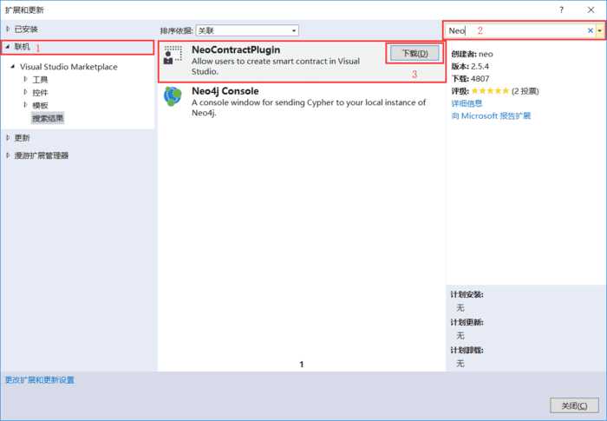Viewport: 607px width, 421px height.
Task: Open the 排序依据 sort combo box
Action: (247, 30)
